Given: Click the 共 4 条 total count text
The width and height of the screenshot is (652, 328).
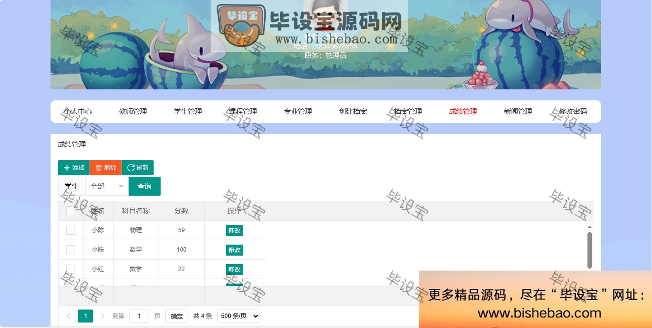Looking at the screenshot, I should tap(203, 316).
